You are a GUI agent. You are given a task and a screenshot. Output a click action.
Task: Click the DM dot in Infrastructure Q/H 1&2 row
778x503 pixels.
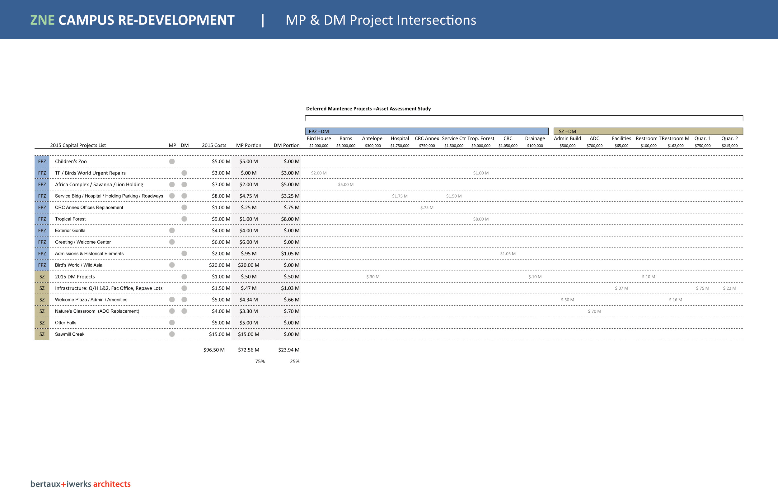click(x=184, y=288)
